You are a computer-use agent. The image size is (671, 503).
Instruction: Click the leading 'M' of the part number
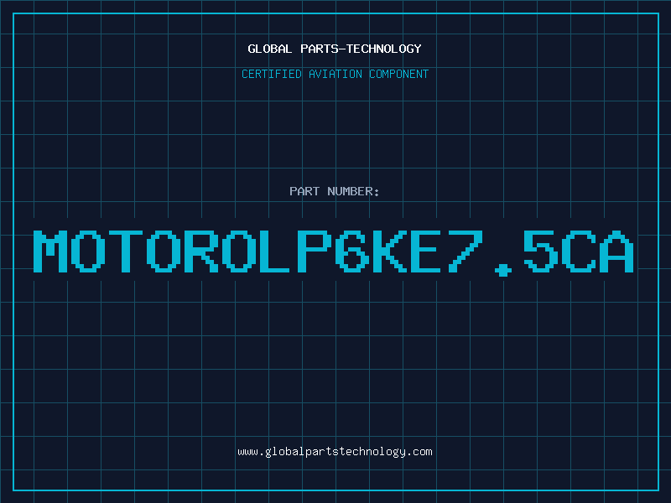click(x=50, y=251)
